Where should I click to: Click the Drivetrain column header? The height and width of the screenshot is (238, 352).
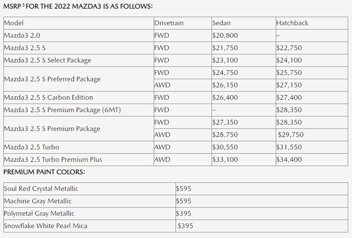pos(169,23)
